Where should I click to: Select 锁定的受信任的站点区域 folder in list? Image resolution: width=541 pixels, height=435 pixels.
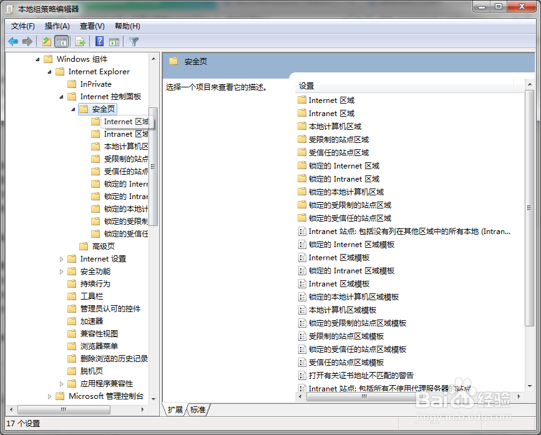tap(350, 218)
